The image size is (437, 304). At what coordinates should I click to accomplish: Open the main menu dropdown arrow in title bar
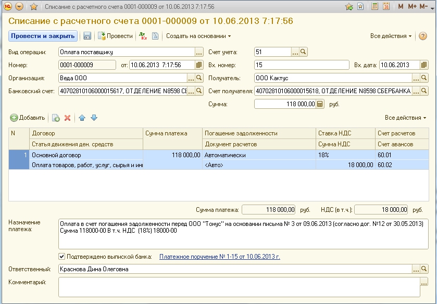19,6
